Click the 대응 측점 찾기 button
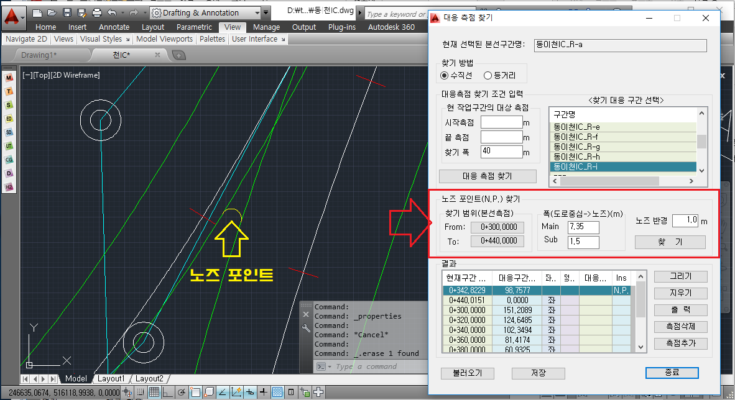The height and width of the screenshot is (400, 735). click(488, 176)
